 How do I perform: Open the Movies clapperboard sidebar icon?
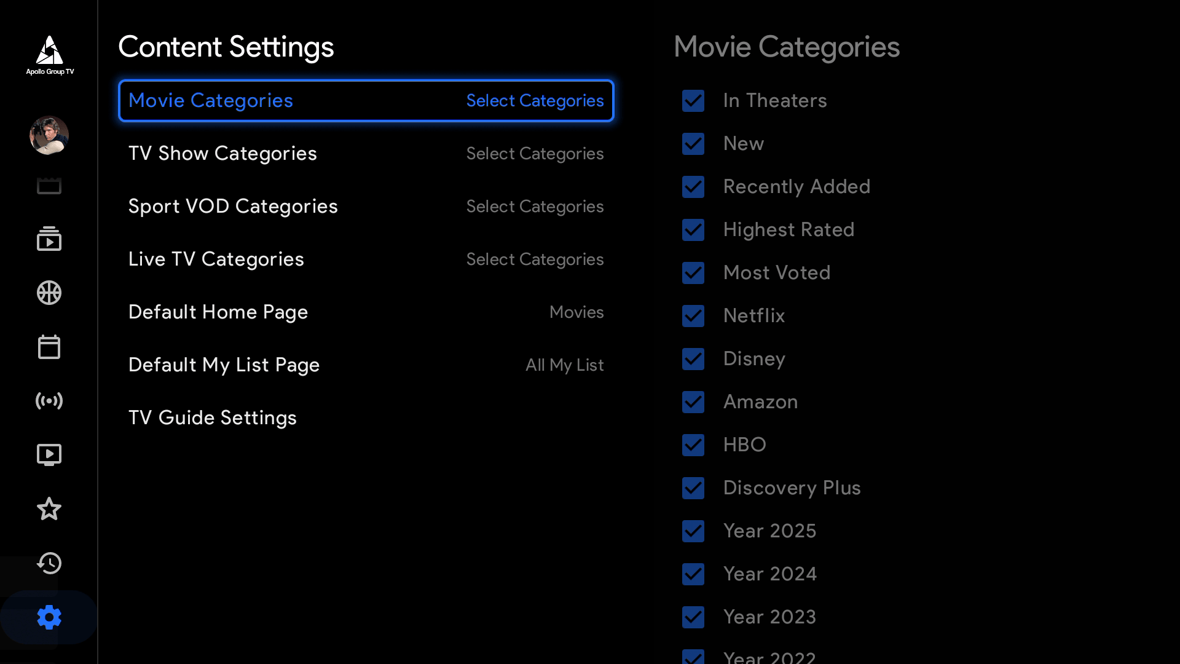pyautogui.click(x=49, y=186)
